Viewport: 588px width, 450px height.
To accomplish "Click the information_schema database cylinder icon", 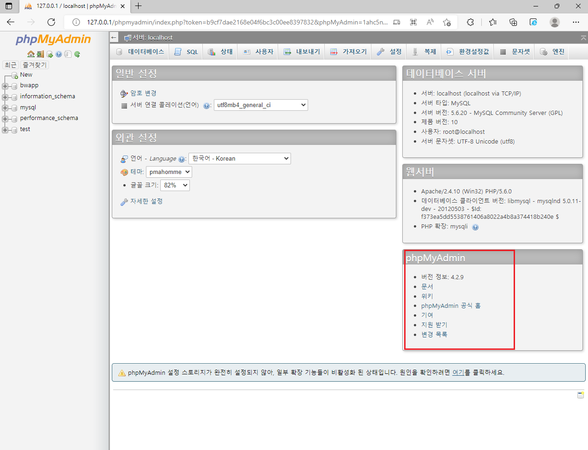I will 14,97.
